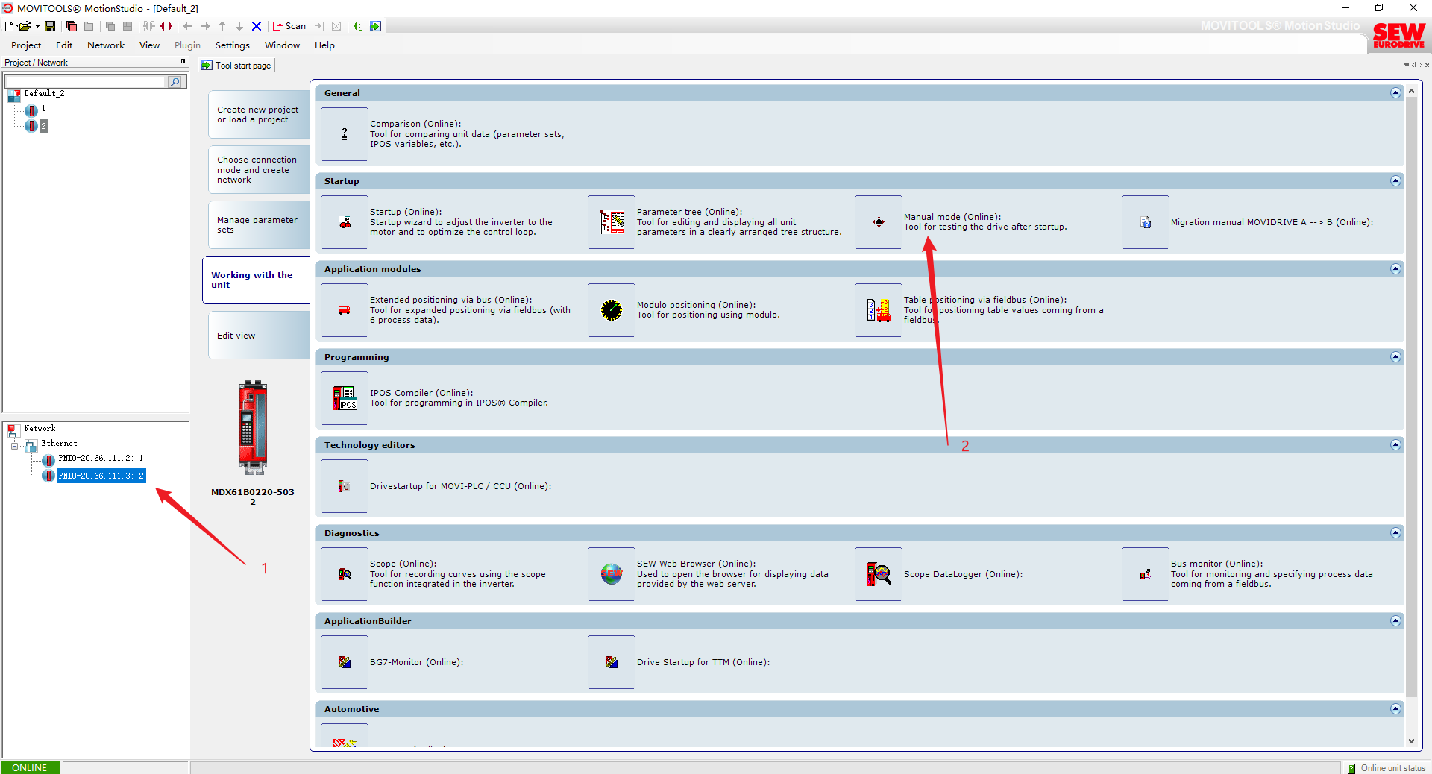The image size is (1432, 774).
Task: Collapse the Diagnostics section
Action: click(1395, 533)
